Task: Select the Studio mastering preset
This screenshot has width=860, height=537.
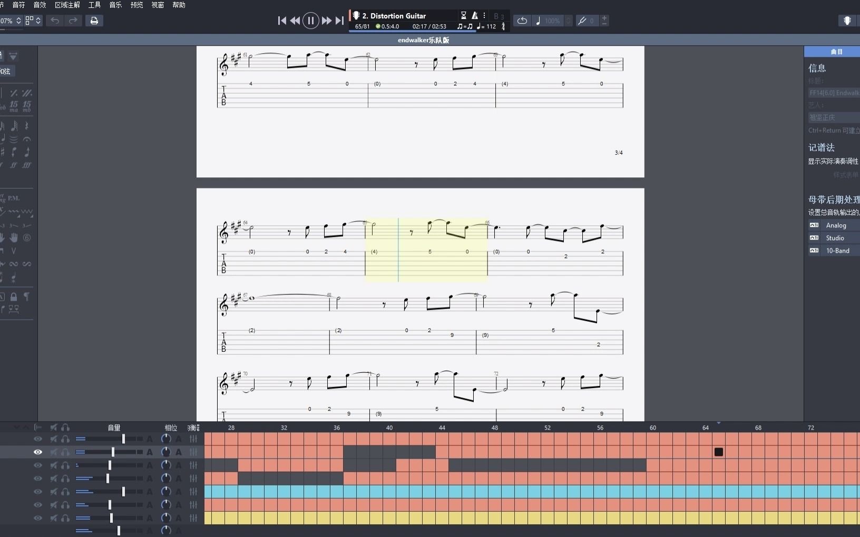Action: pyautogui.click(x=834, y=238)
